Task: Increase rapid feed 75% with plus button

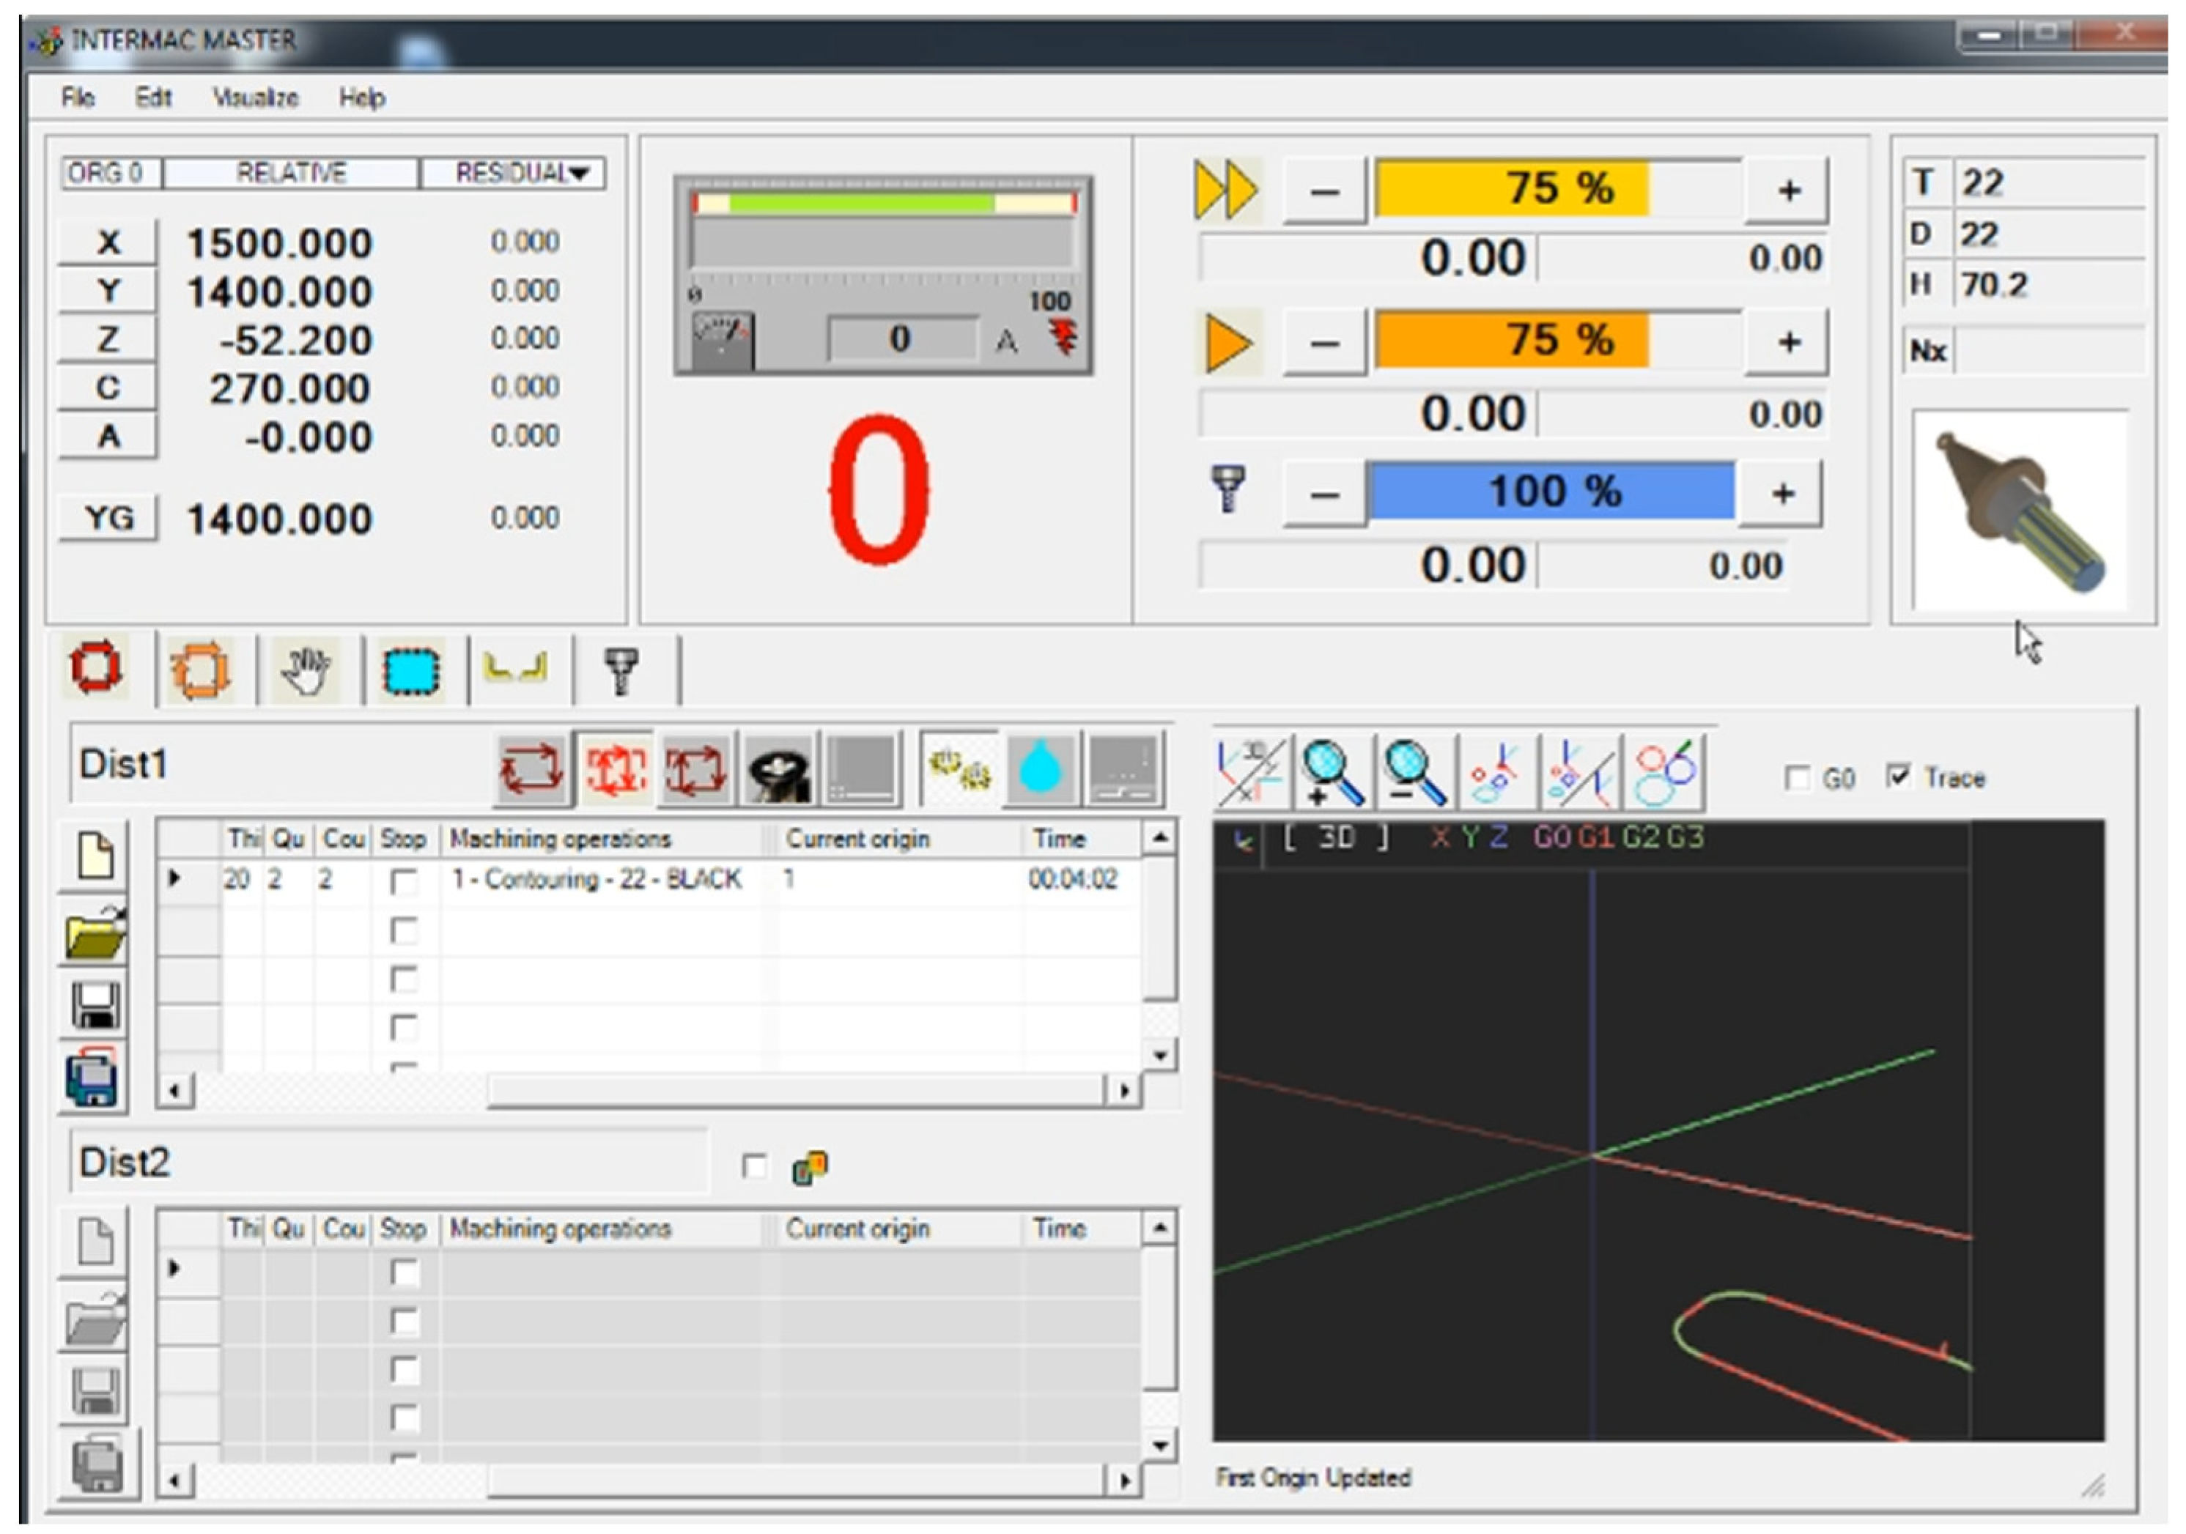Action: (1787, 190)
